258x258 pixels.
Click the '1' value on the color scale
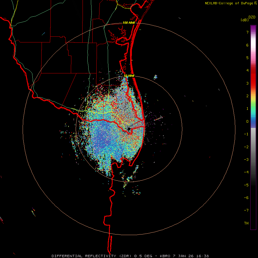point(247,109)
